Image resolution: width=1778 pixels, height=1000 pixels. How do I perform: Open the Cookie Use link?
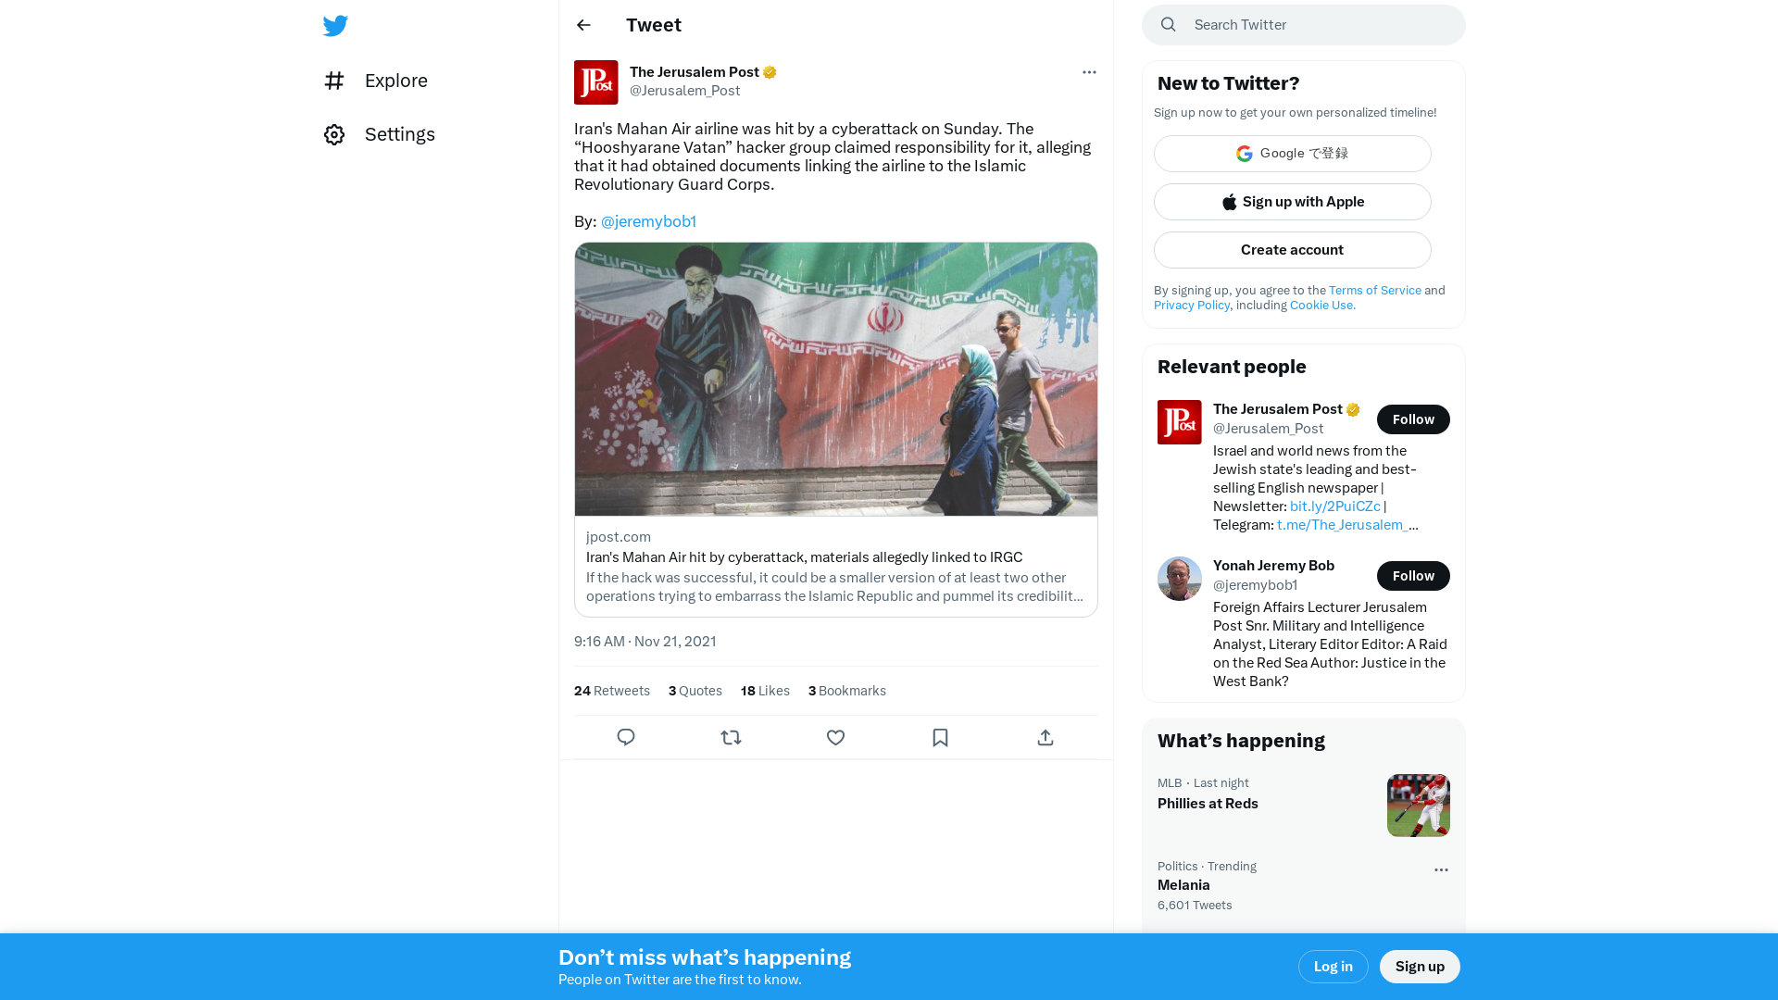click(x=1322, y=306)
